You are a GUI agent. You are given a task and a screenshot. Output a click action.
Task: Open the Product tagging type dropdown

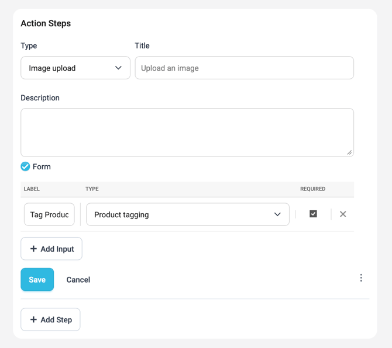pyautogui.click(x=187, y=214)
